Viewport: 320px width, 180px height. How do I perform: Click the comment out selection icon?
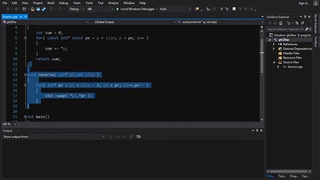click(x=221, y=9)
